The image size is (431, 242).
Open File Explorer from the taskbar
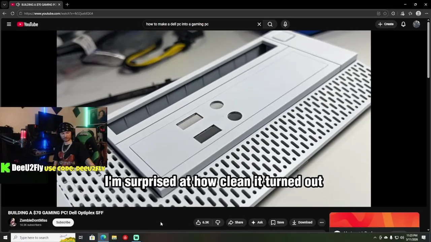114,238
